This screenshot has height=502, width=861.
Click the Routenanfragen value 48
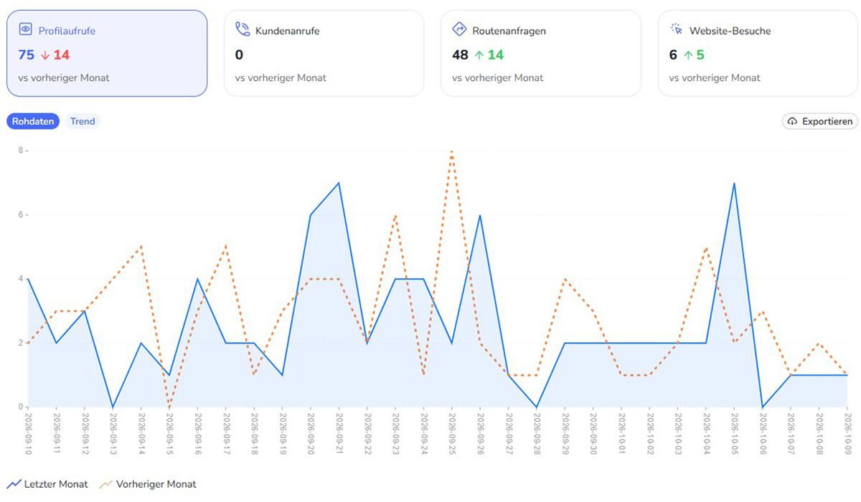(x=461, y=55)
